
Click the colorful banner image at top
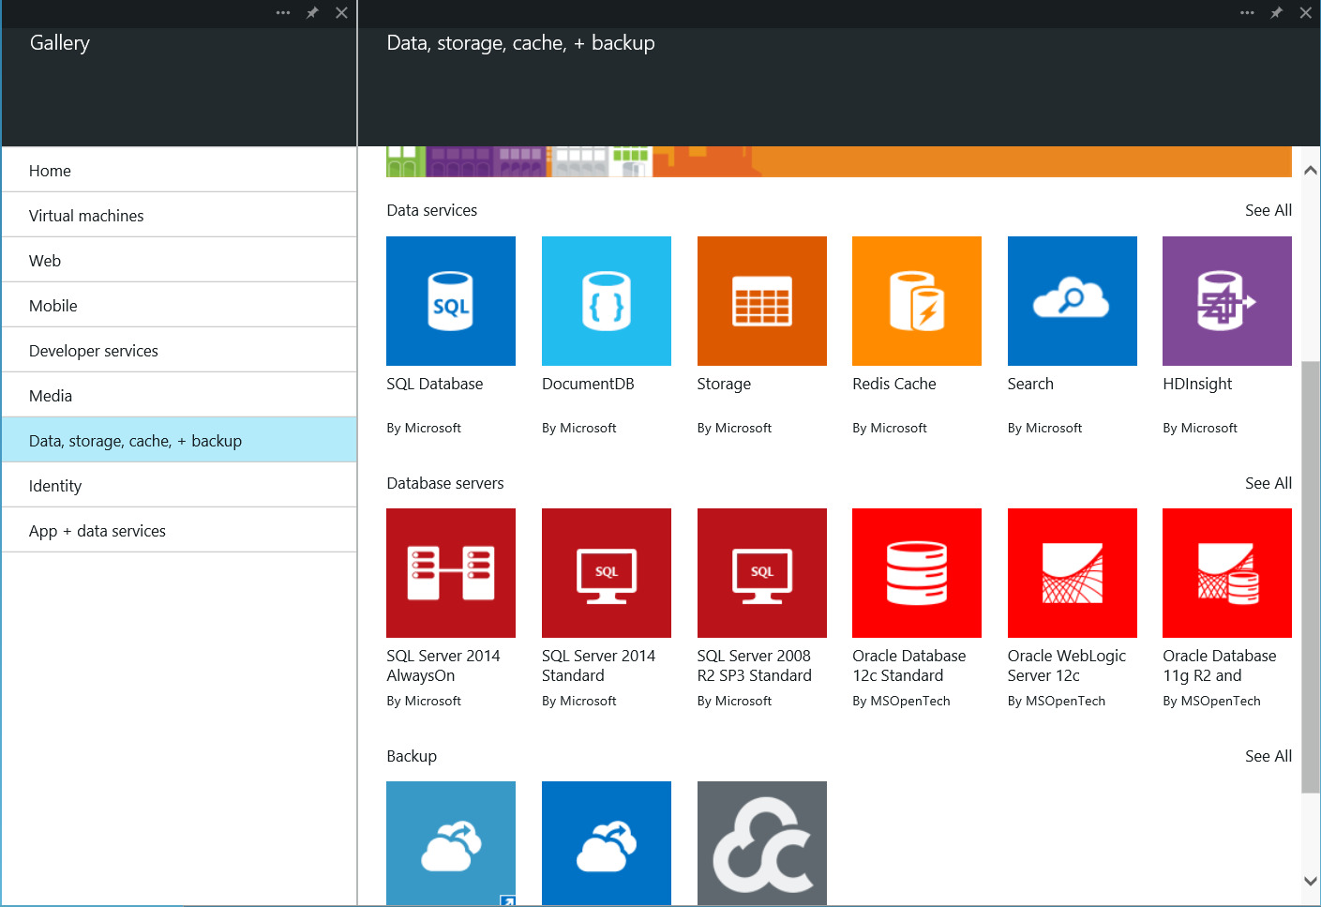click(x=839, y=161)
